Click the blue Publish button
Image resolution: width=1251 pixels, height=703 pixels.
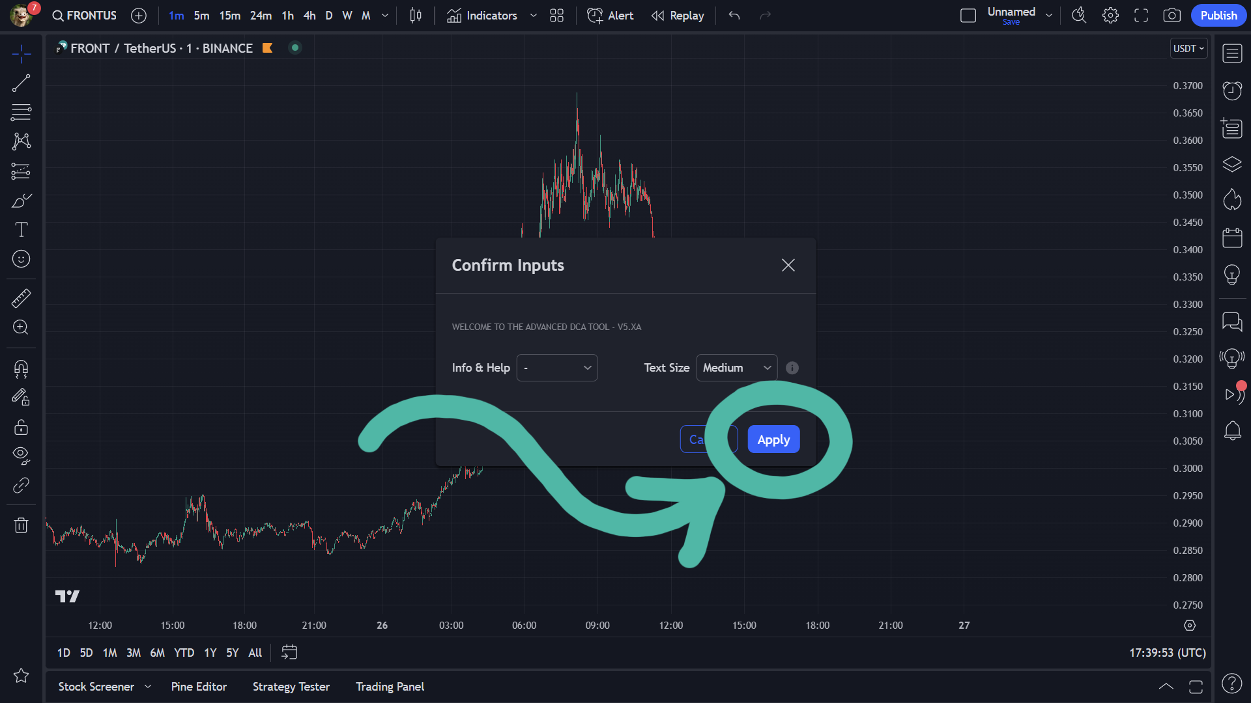(1218, 15)
